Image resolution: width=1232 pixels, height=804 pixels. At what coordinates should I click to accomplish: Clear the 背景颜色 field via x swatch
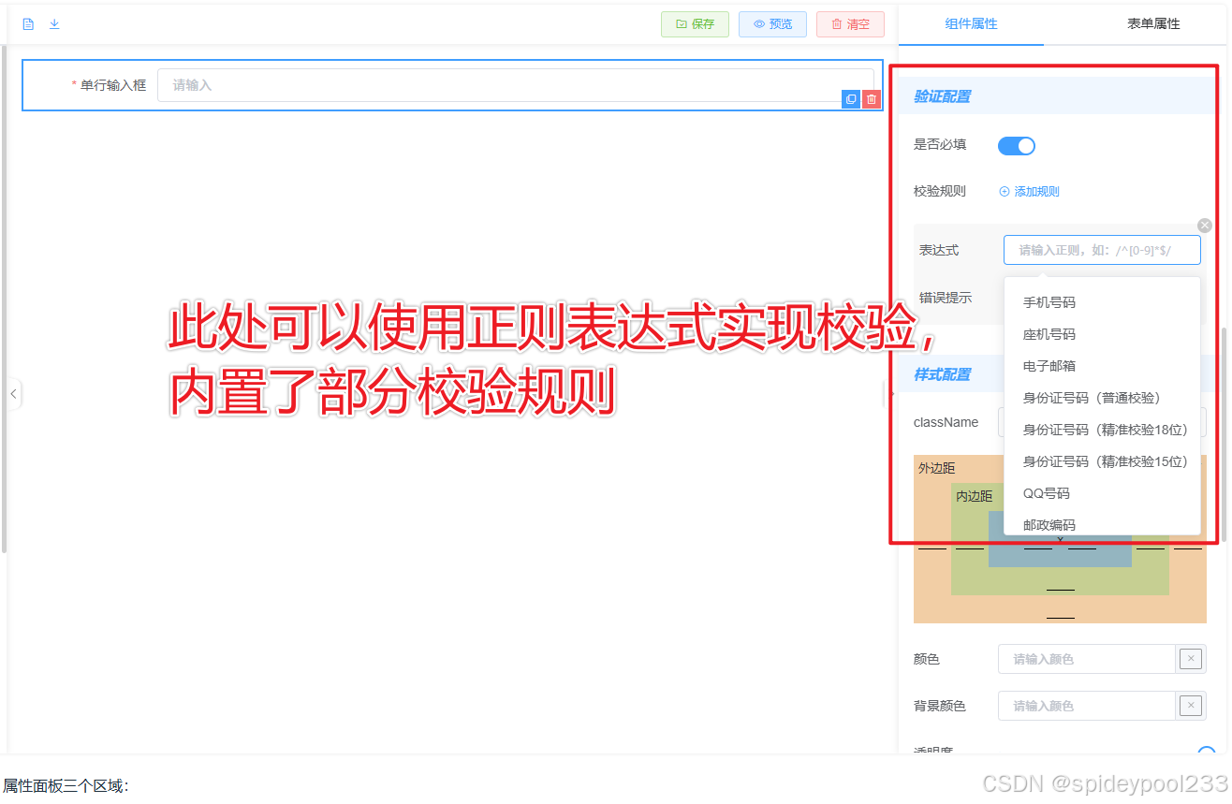pyautogui.click(x=1191, y=706)
